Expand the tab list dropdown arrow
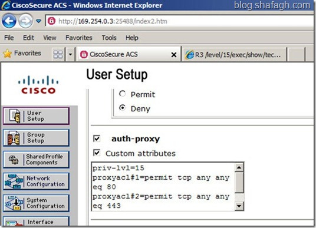The width and height of the screenshot is (316, 228). [70, 54]
